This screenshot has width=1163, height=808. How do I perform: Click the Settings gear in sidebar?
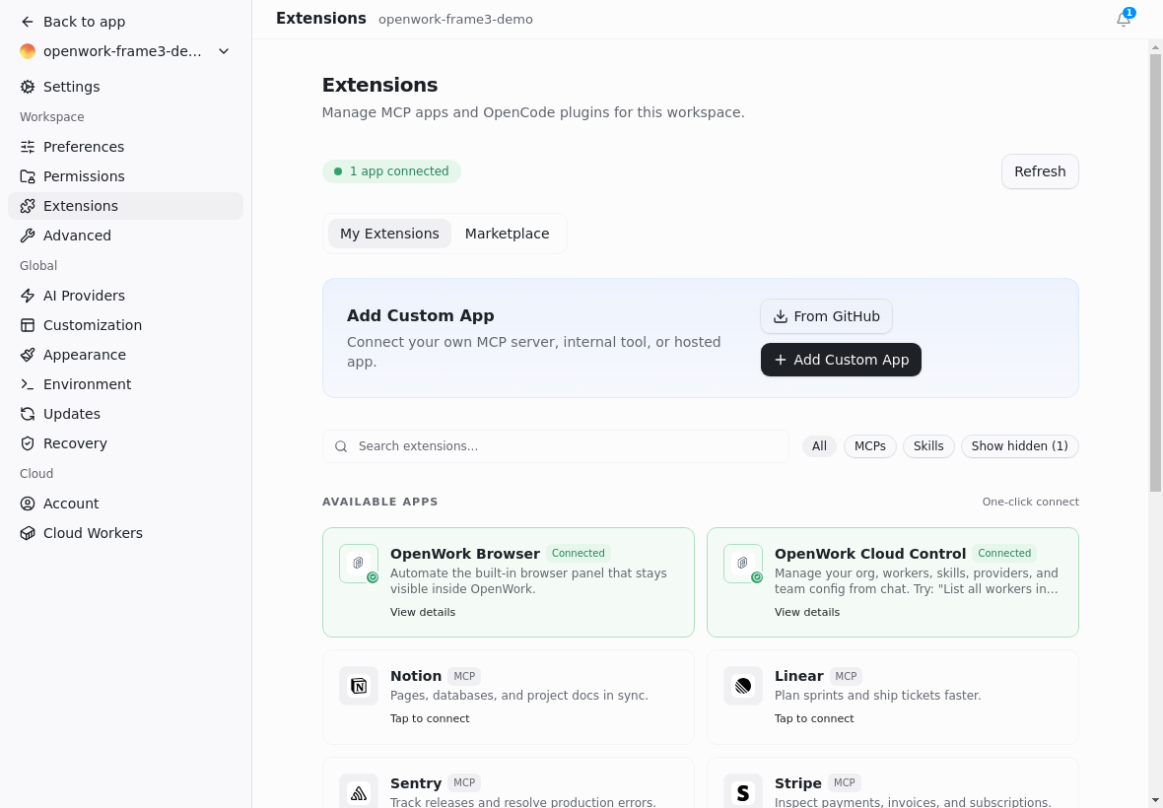[x=28, y=87]
